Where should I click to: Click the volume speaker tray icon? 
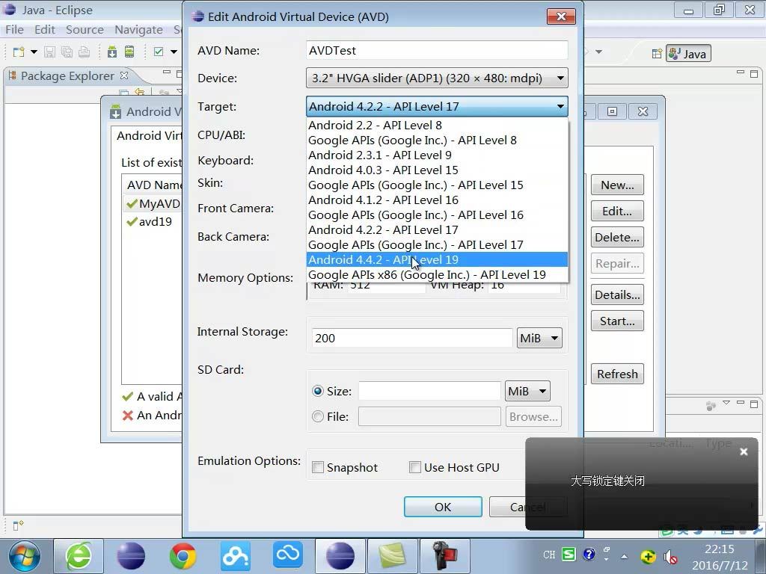tap(670, 556)
